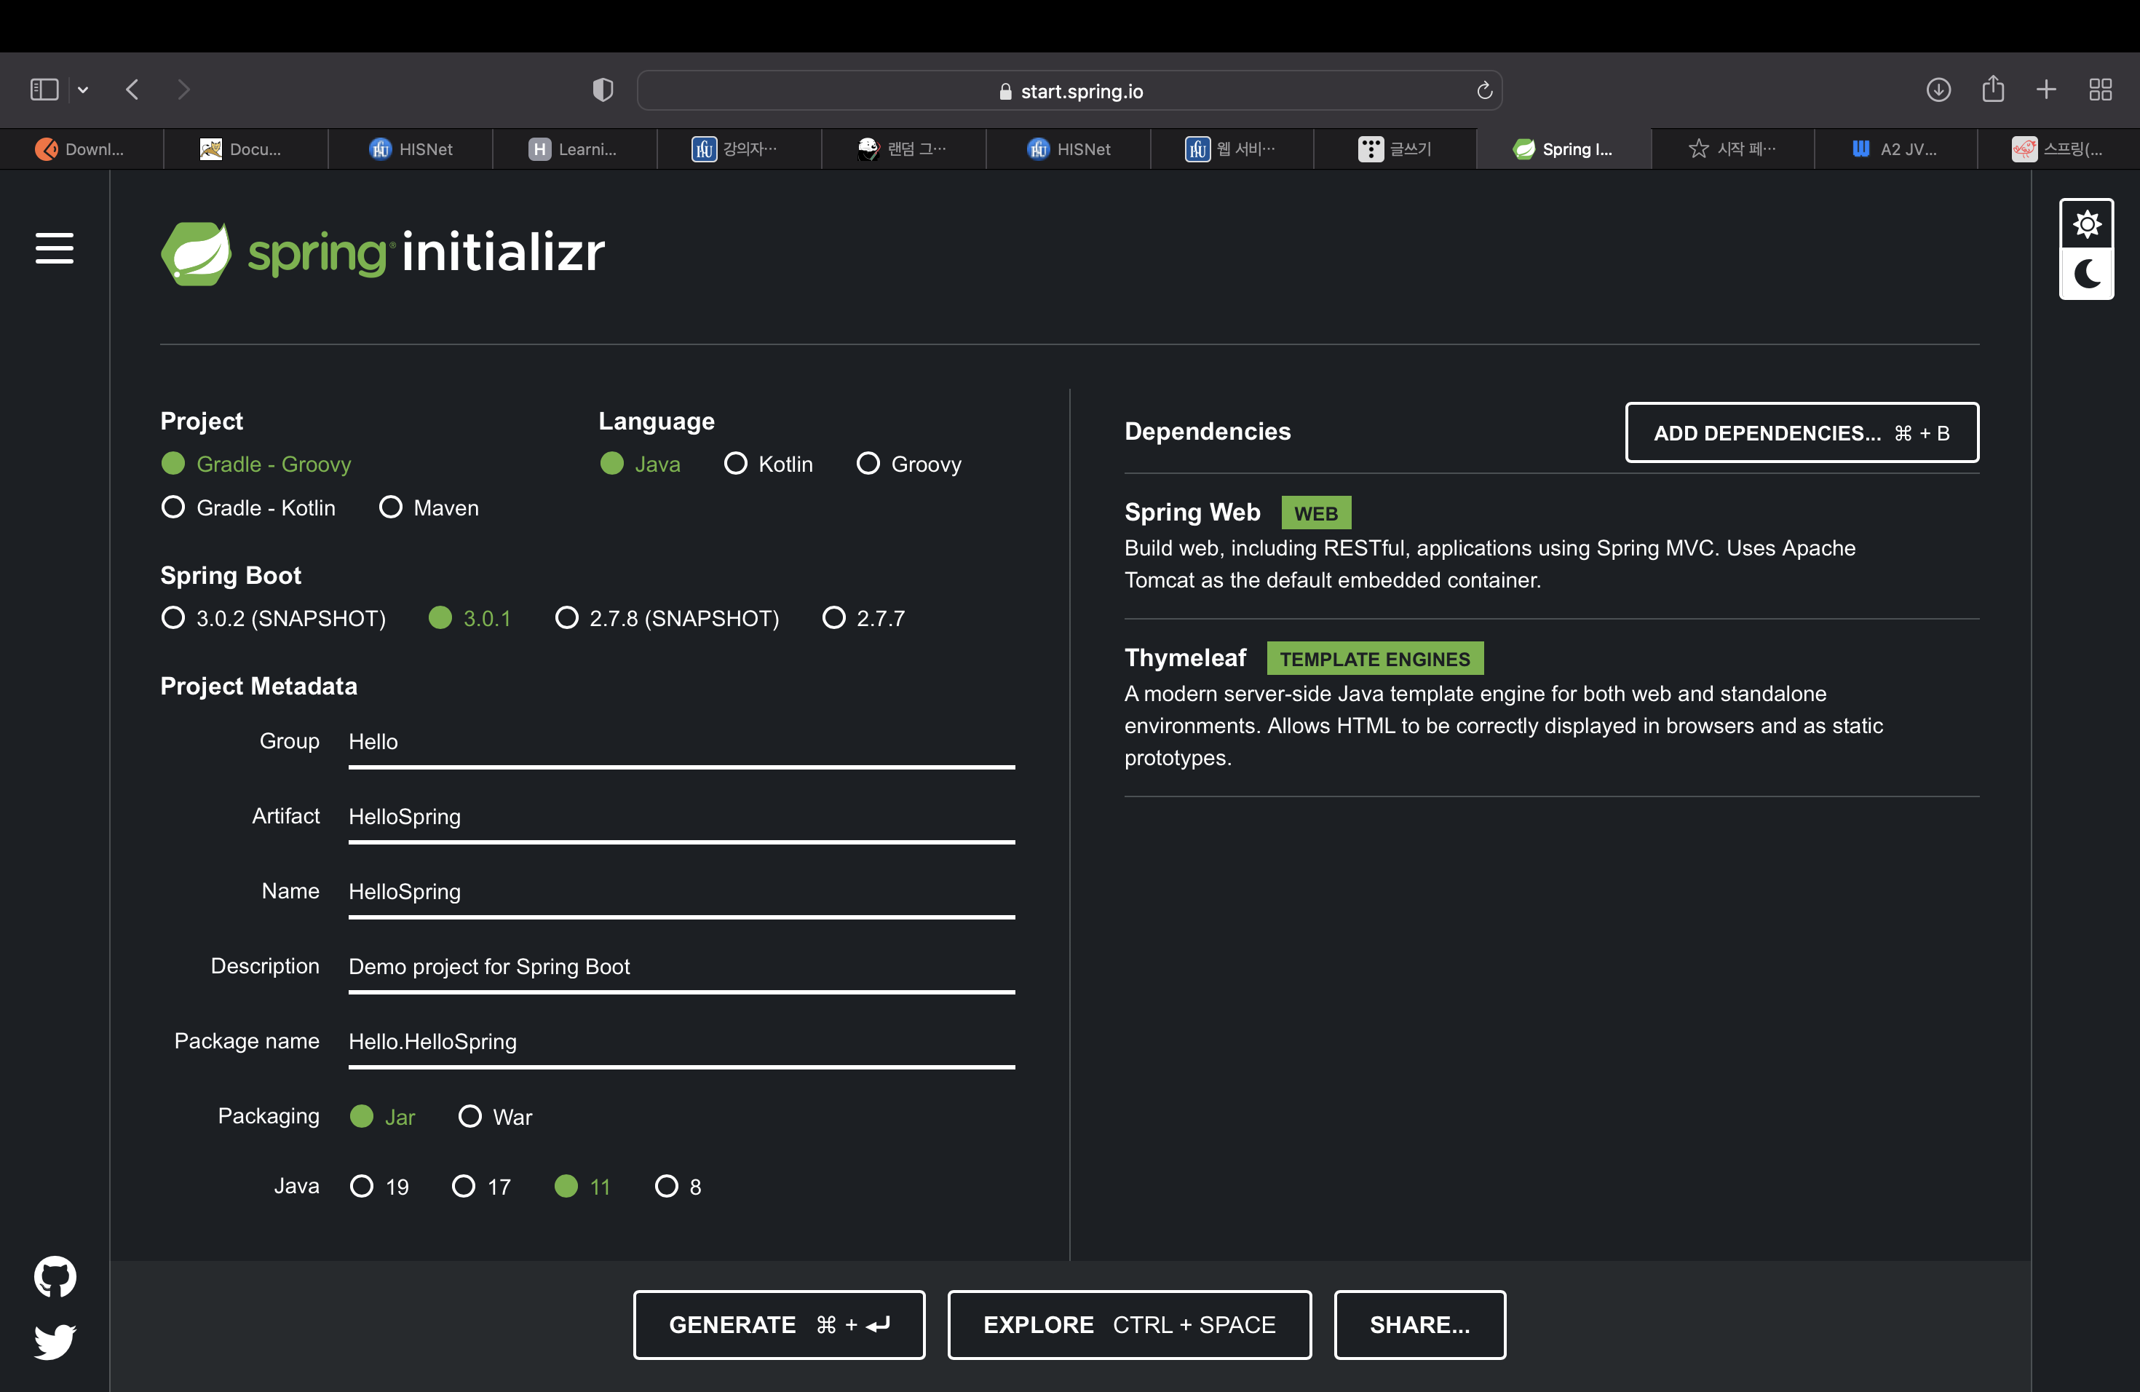The height and width of the screenshot is (1392, 2140).
Task: Click the Artifact input field
Action: click(681, 817)
